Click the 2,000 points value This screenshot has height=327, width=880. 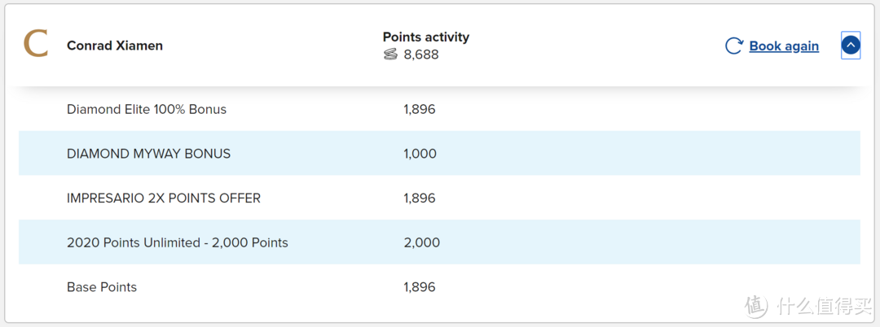(x=421, y=242)
